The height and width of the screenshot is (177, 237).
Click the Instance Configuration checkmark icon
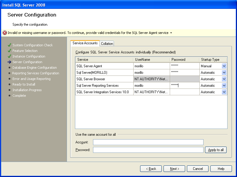coord(9,56)
